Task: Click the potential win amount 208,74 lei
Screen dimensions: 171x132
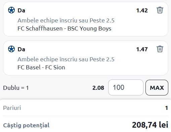Action: [x=150, y=125]
